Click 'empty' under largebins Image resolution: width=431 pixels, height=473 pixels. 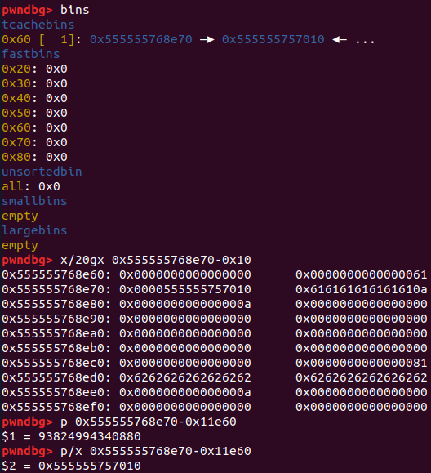[20, 245]
